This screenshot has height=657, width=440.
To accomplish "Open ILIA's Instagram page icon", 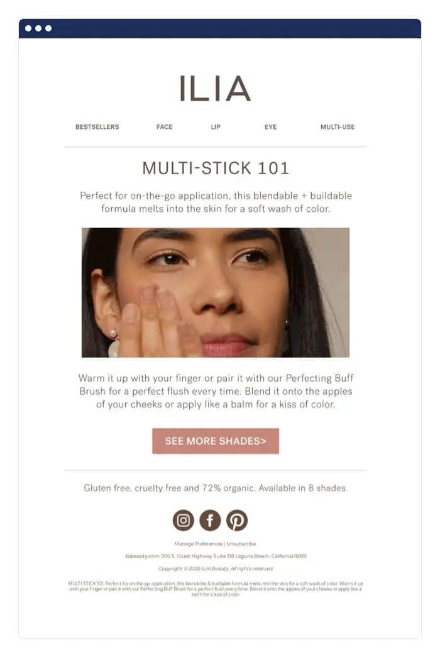I will [x=184, y=520].
